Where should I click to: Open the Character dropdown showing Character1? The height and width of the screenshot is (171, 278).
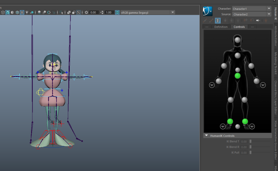pos(251,9)
